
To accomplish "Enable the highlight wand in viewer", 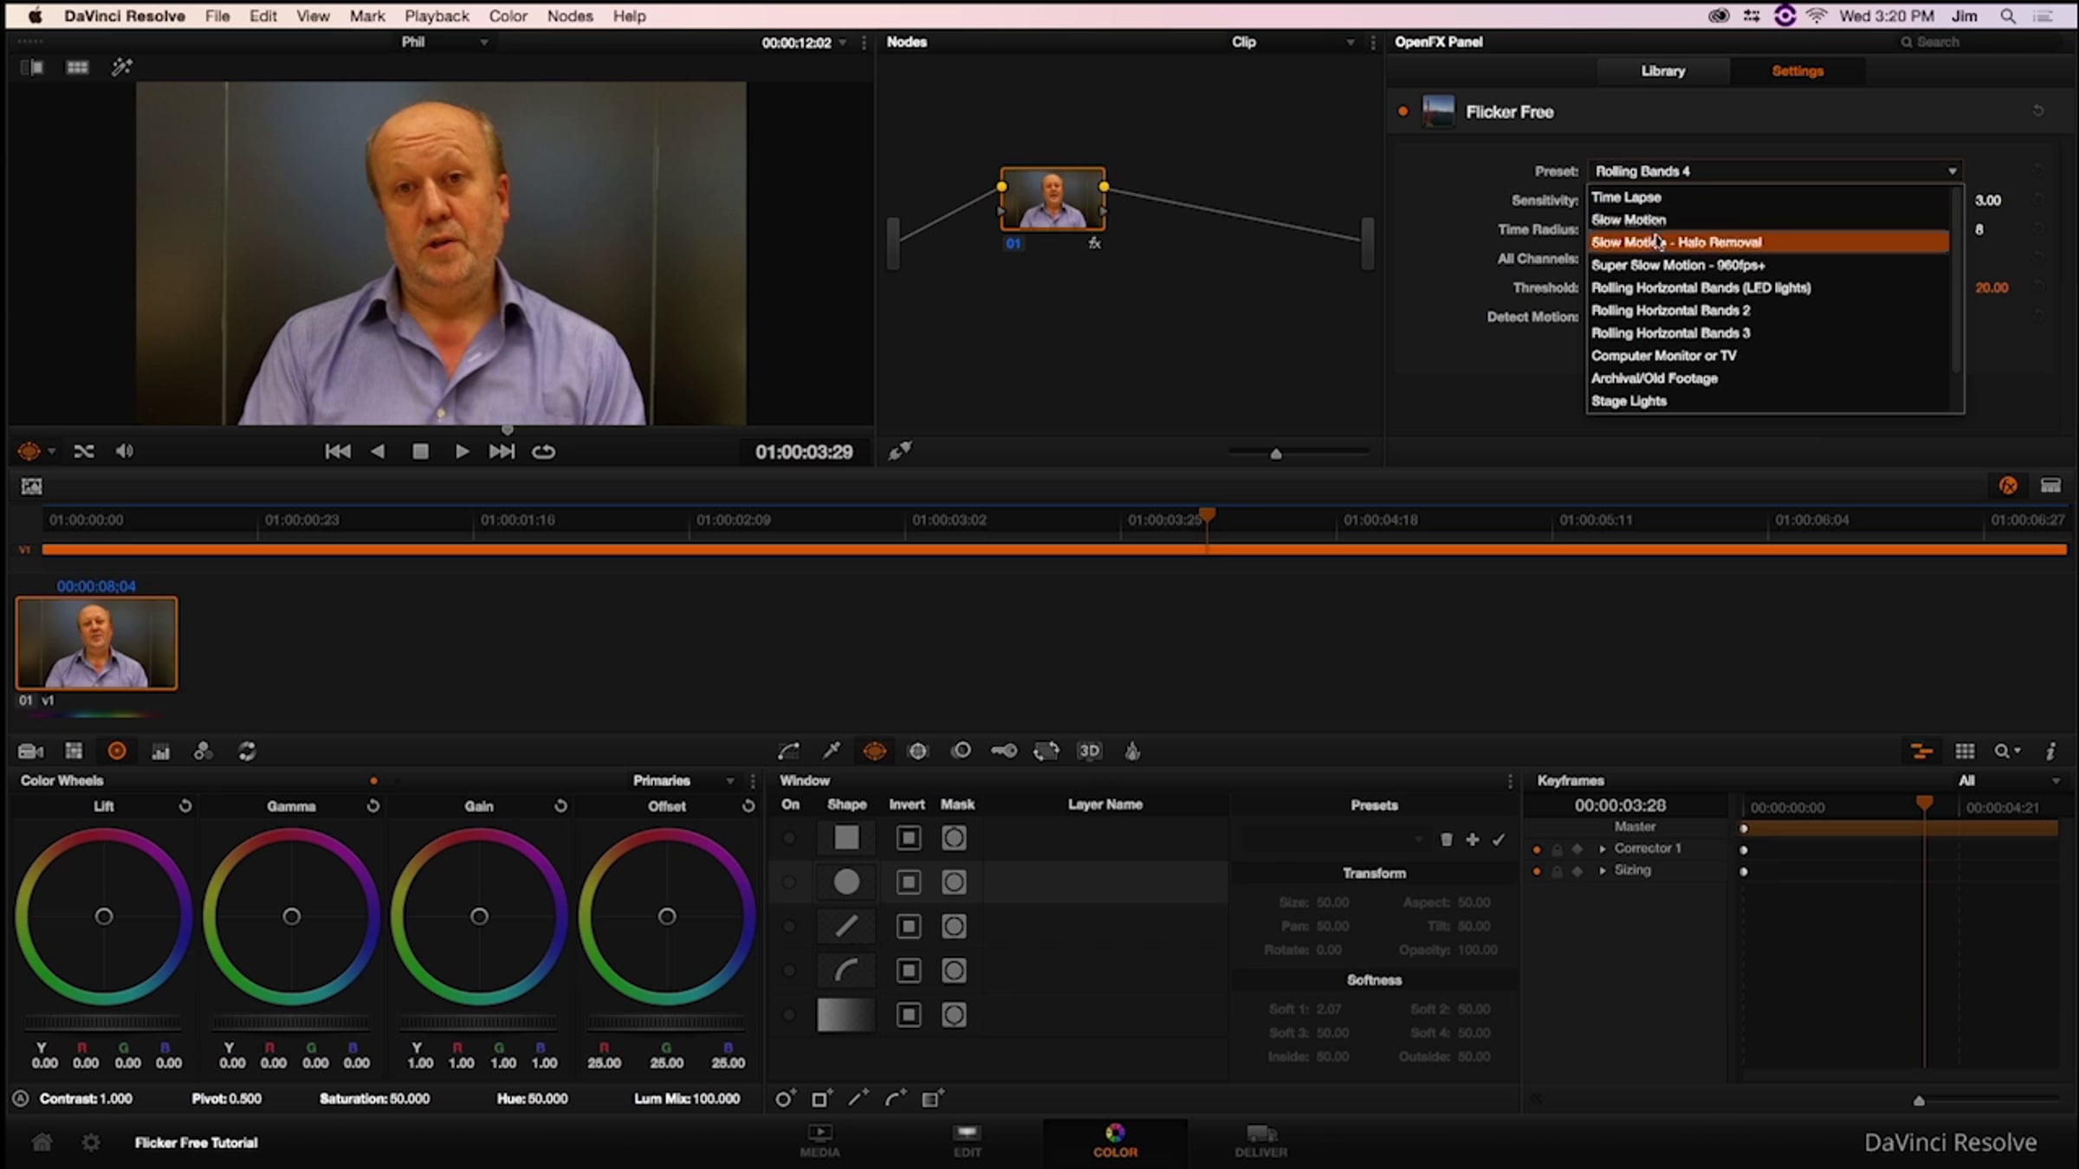I will pos(121,67).
